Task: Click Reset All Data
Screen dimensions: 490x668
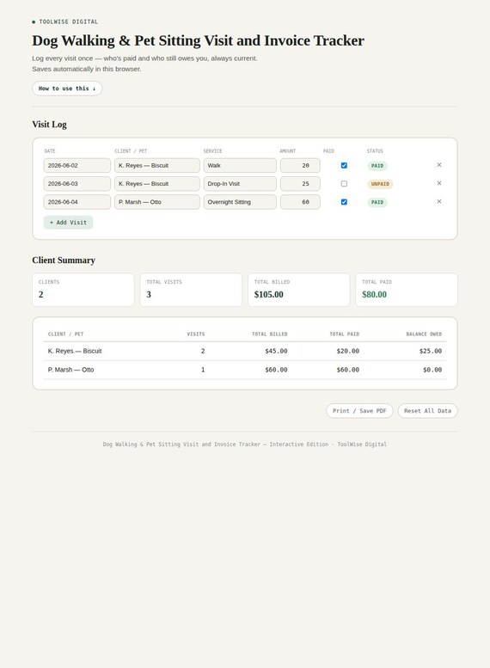Action: tap(427, 411)
